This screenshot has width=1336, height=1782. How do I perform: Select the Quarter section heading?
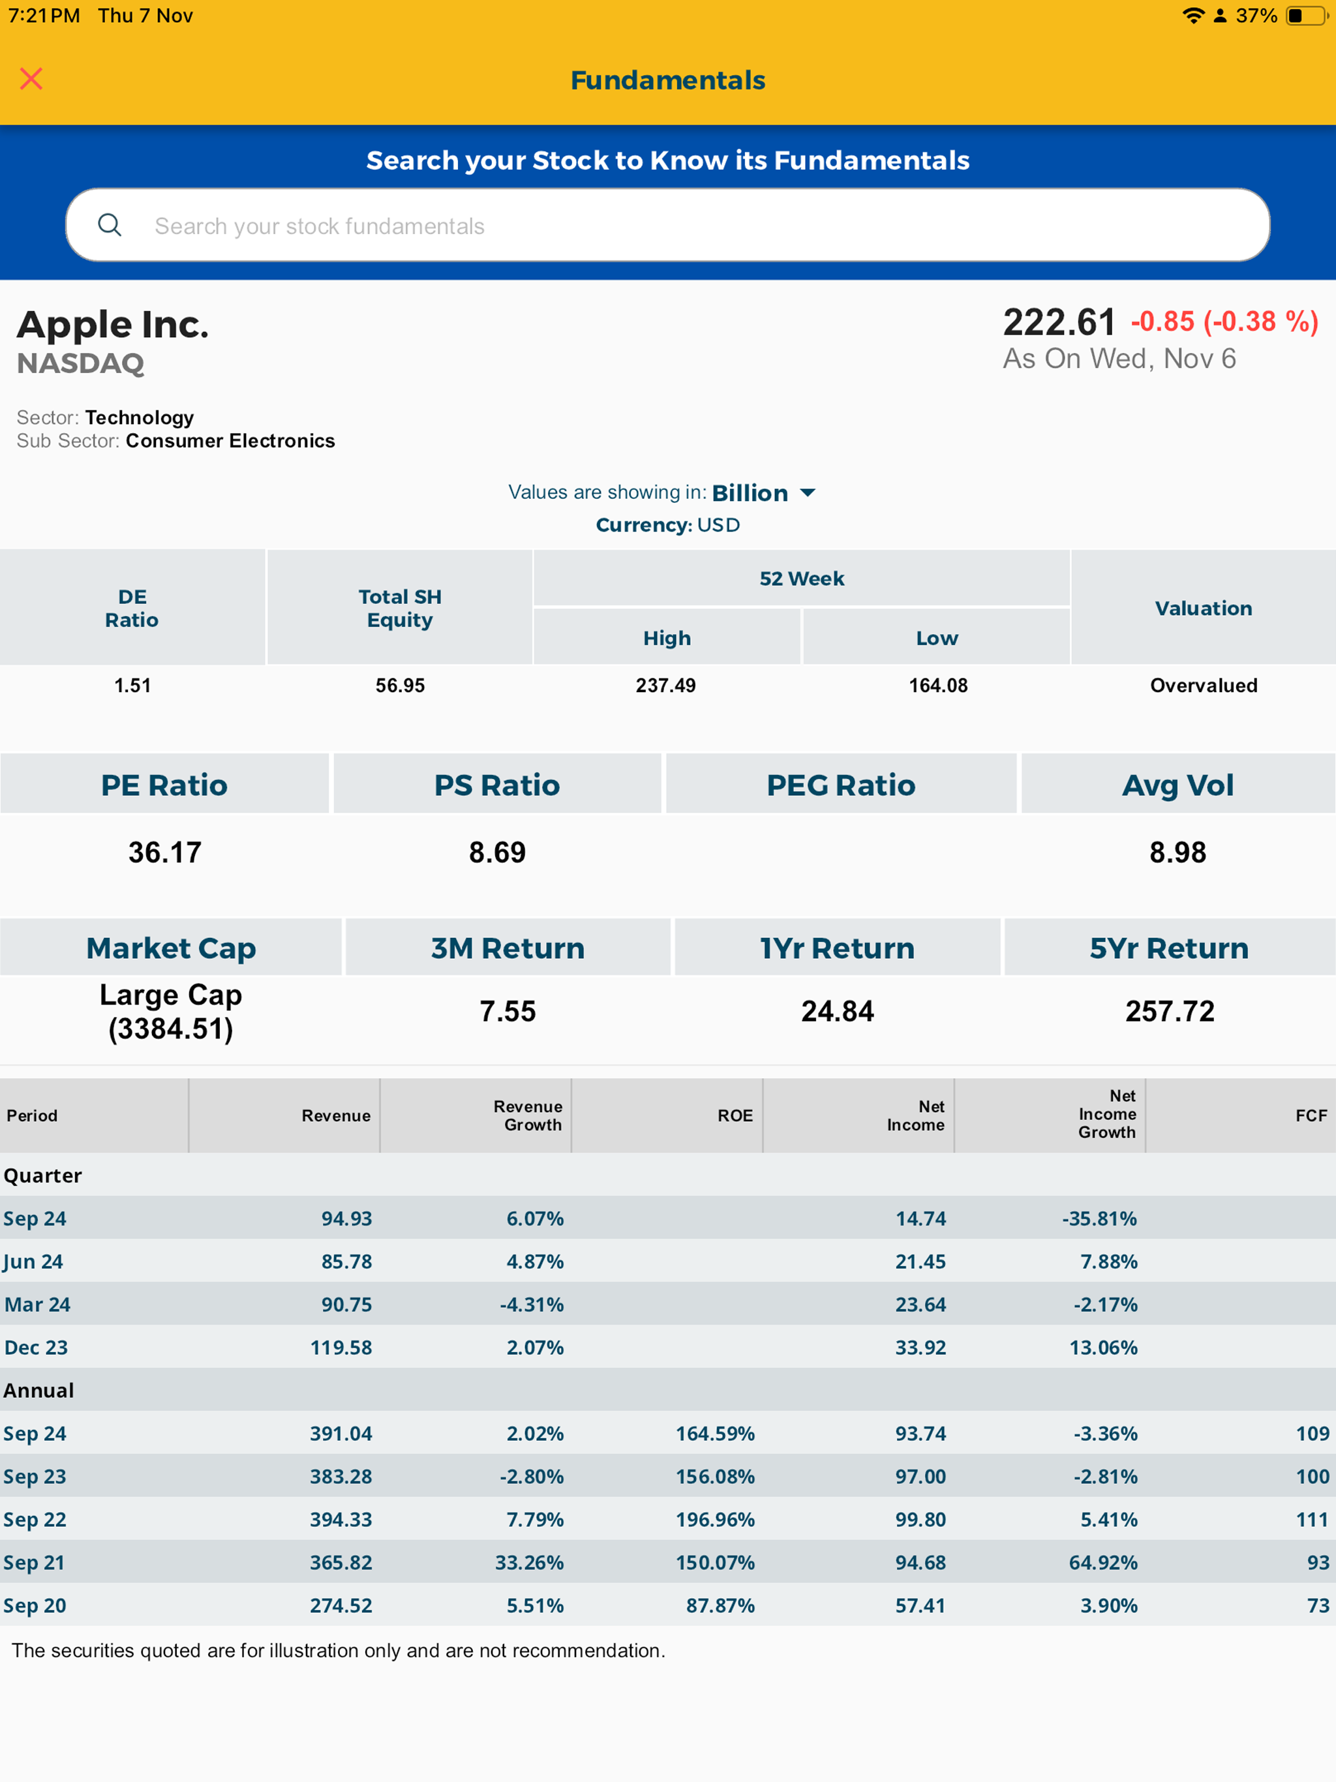pyautogui.click(x=42, y=1175)
